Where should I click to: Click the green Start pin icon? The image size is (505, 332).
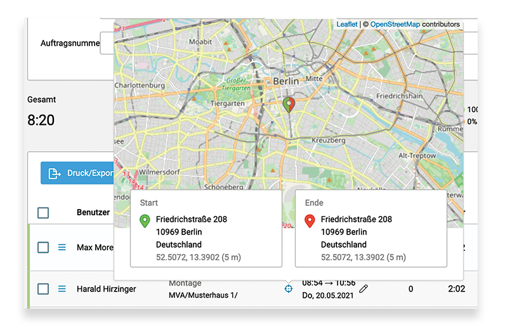coord(145,221)
